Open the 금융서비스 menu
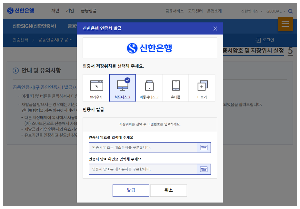The image size is (300, 209). [175, 11]
